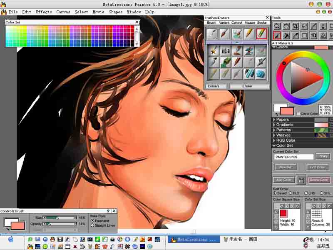
Task: Expand the Papers section
Action: coord(274,120)
